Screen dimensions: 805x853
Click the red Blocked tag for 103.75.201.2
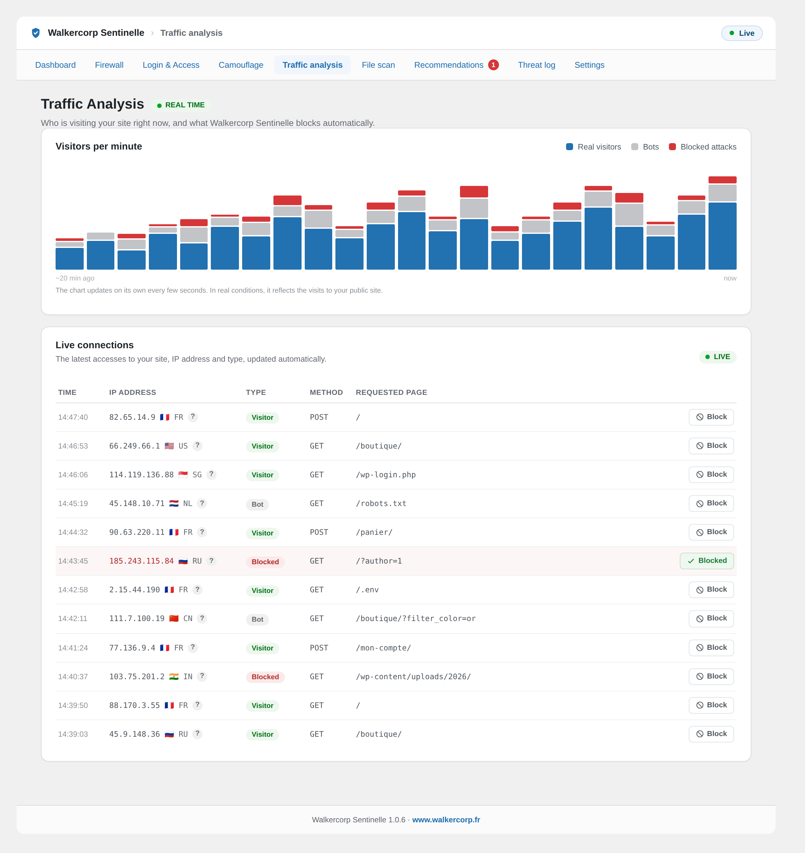265,677
